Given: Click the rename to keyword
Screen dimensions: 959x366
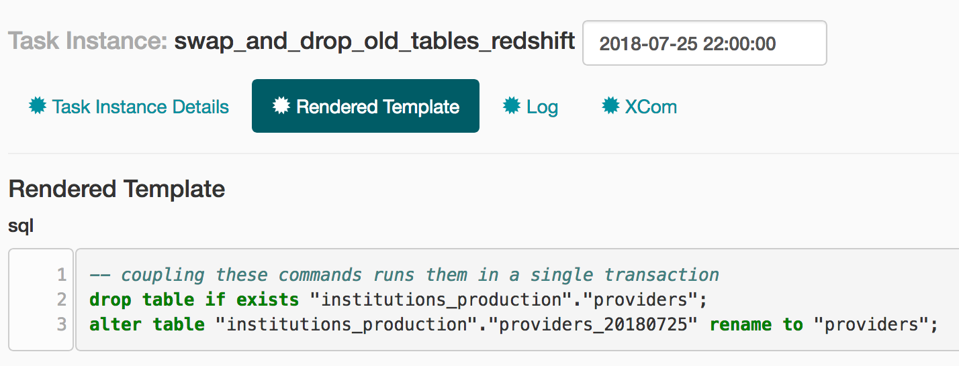Looking at the screenshot, I should (756, 324).
